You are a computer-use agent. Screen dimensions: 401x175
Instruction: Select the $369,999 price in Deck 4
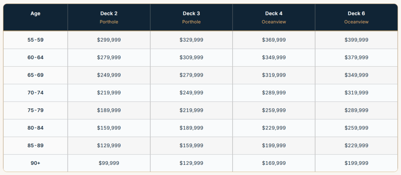tap(273, 40)
